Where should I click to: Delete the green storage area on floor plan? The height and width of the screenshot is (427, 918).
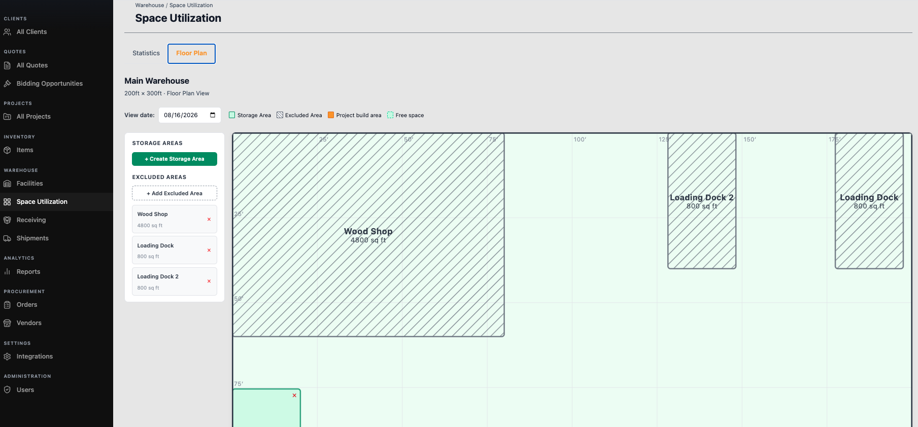click(294, 396)
